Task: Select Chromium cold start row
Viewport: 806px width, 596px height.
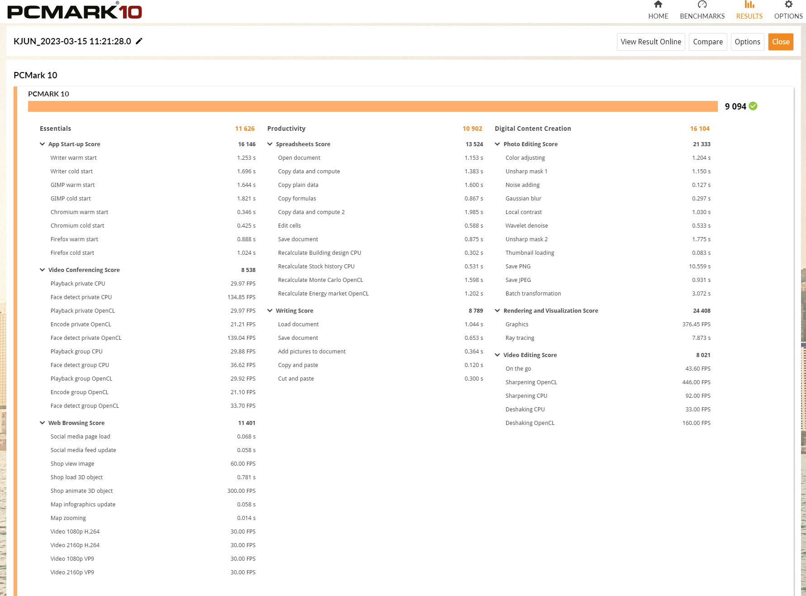Action: coord(153,225)
